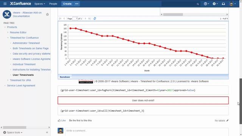The height and width of the screenshot is (136, 242).
Task: Click grid horizontal scrollbar thumb
Action: [173, 14]
